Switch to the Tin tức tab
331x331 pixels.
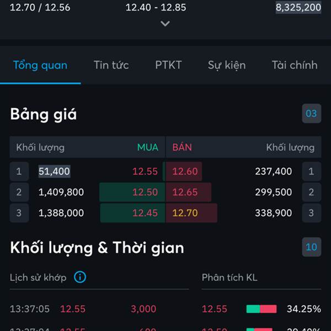coord(111,65)
